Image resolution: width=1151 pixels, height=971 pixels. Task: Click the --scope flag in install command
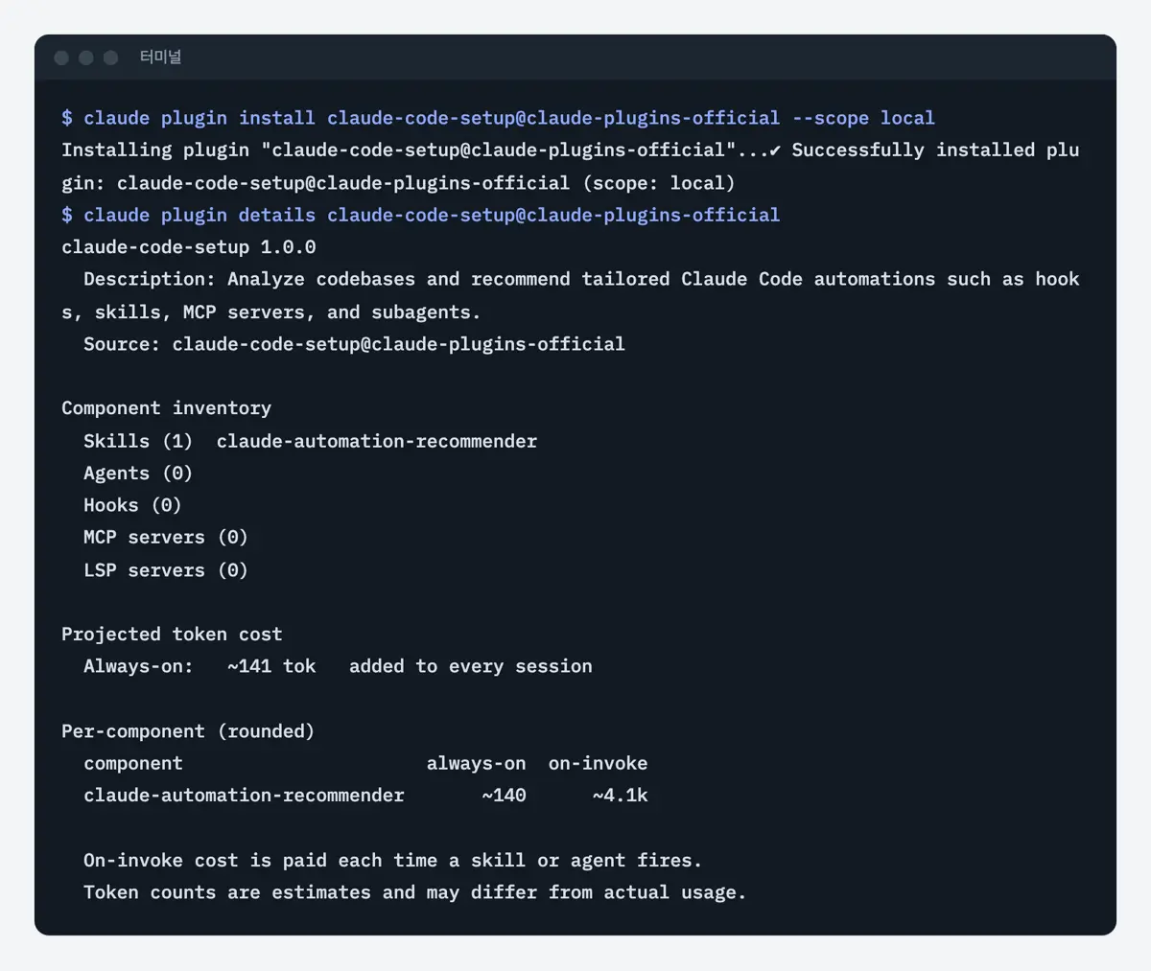pyautogui.click(x=831, y=118)
